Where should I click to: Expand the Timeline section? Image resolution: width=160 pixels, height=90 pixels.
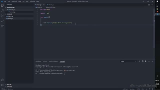[19, 87]
